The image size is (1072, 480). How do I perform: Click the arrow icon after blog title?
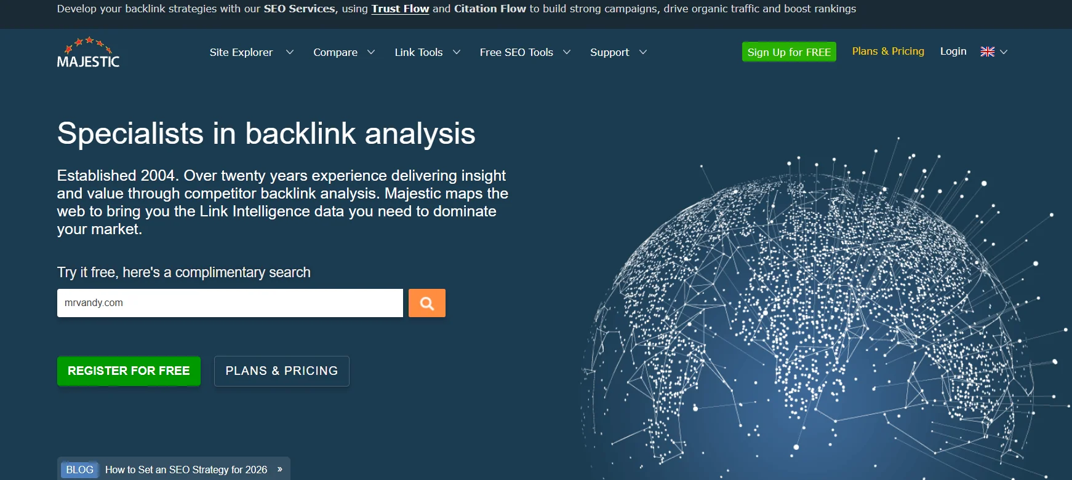[279, 470]
